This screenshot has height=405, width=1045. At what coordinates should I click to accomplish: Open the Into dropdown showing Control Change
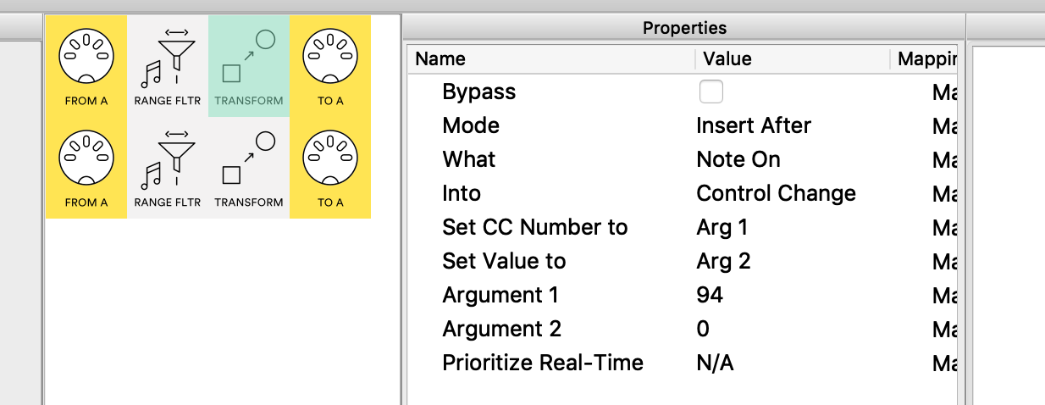776,194
